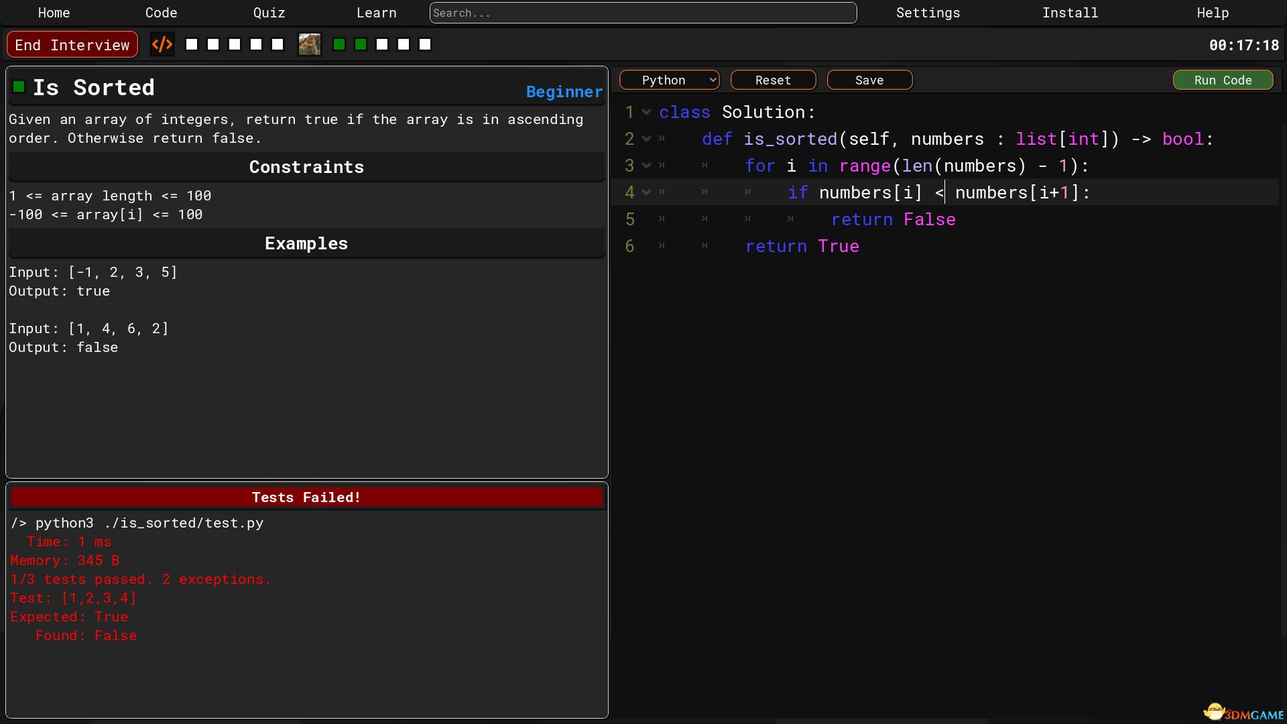Open the Python language dropdown
Viewport: 1287px width, 724px height.
(669, 80)
